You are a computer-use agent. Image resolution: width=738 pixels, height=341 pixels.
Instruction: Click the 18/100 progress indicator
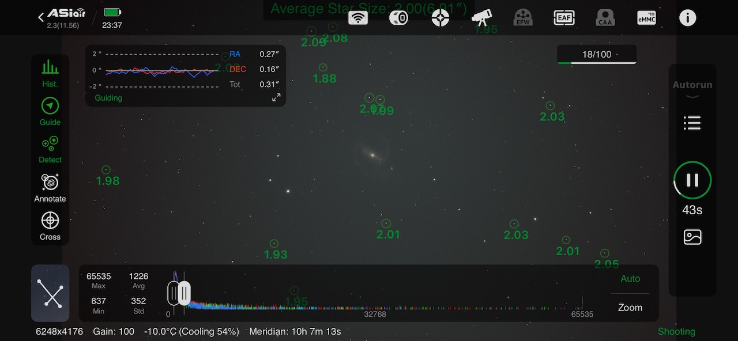click(x=597, y=54)
